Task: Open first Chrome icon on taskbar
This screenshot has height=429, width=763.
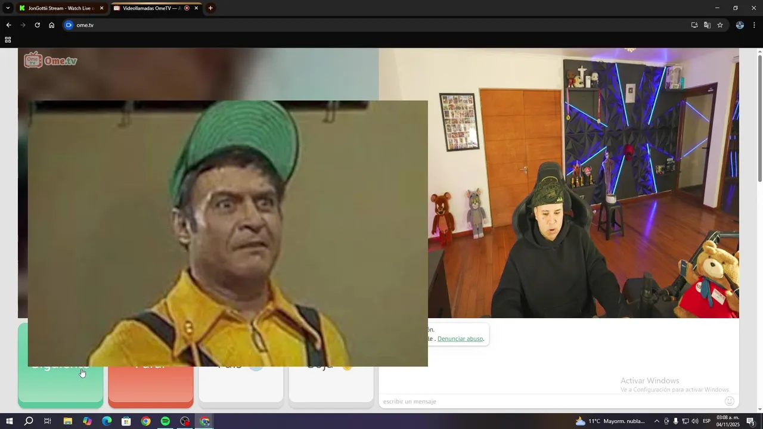Action: pyautogui.click(x=146, y=421)
